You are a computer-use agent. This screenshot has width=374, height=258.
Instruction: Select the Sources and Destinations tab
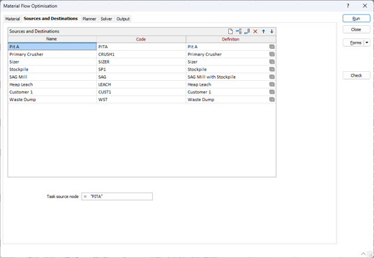point(50,19)
